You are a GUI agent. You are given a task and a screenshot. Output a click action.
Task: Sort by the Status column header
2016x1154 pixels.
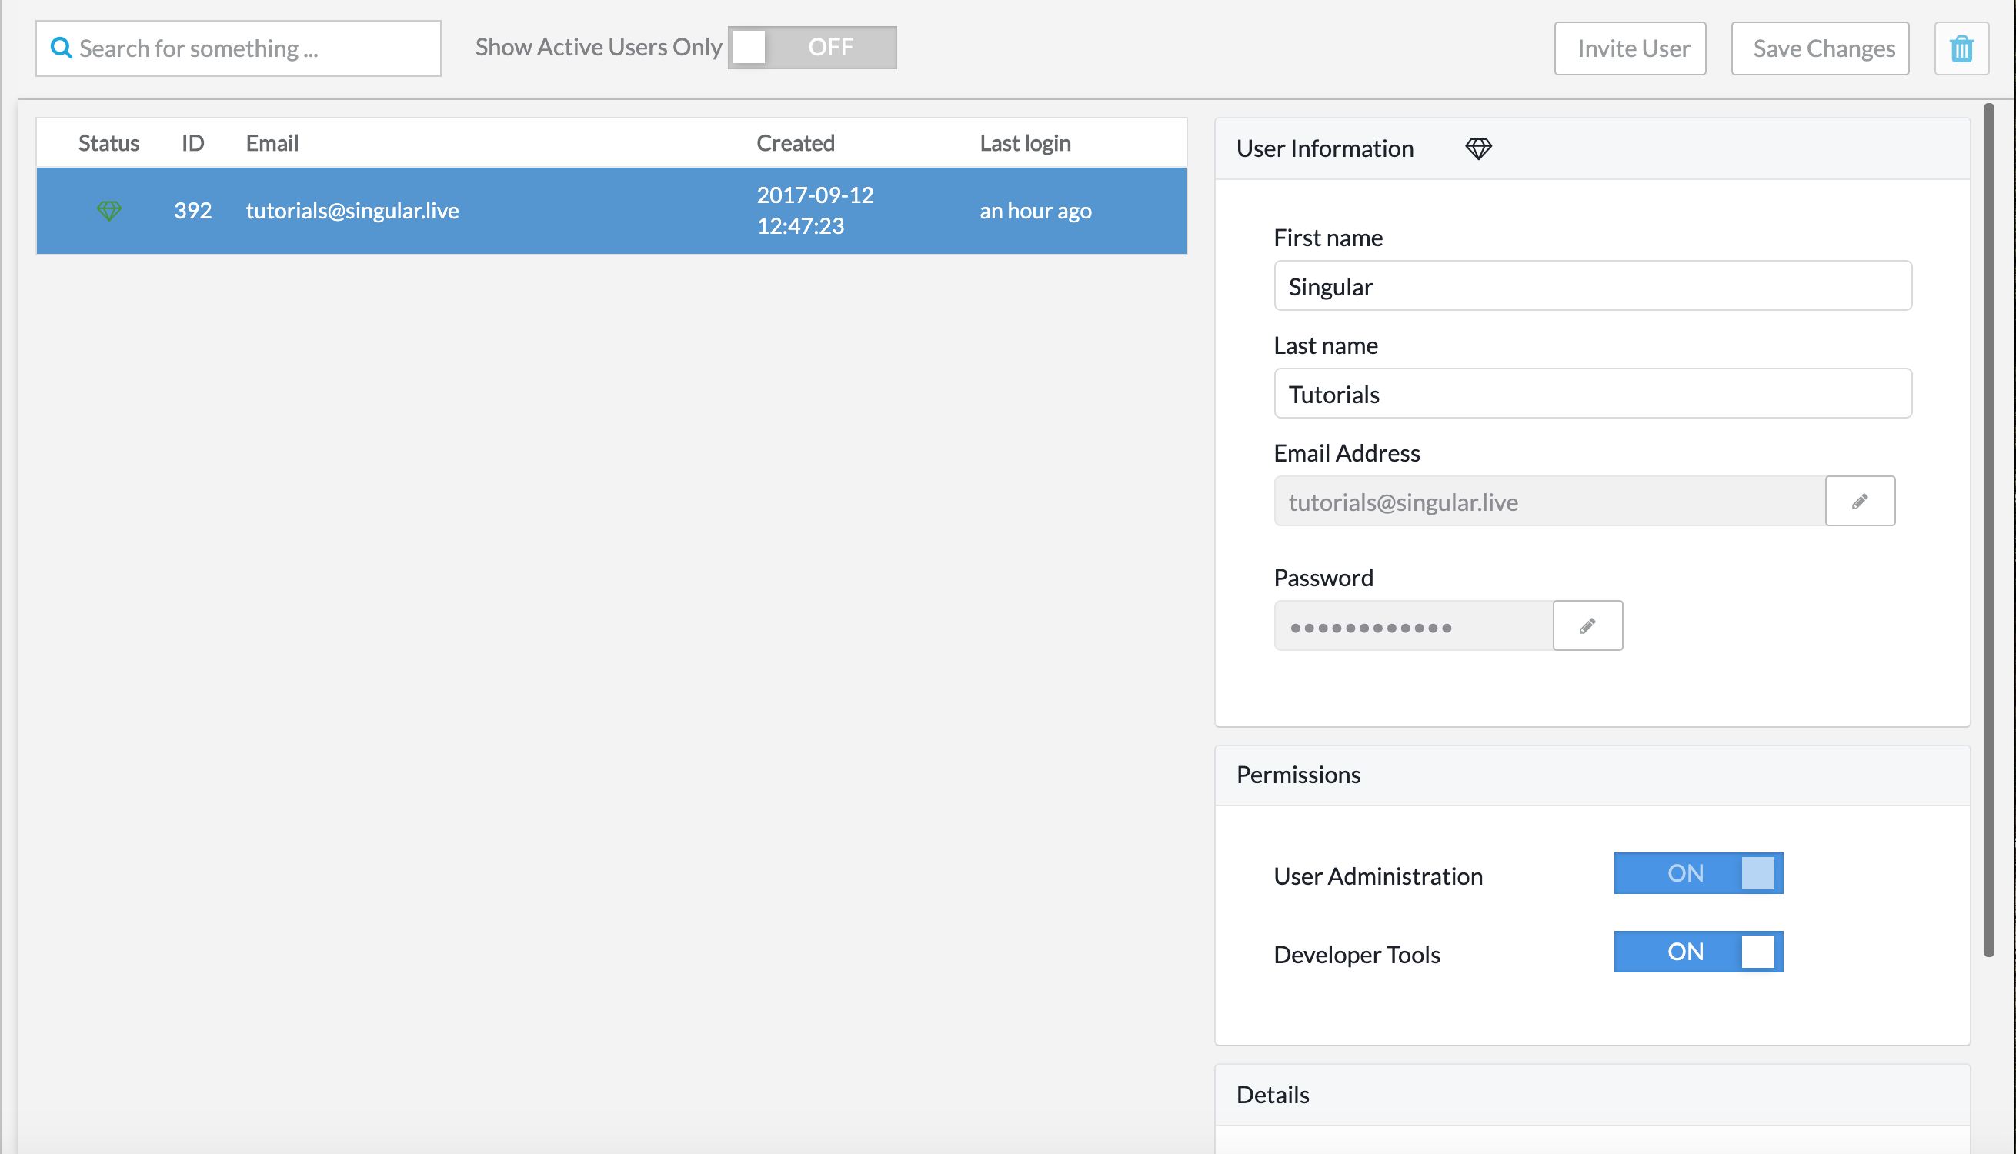click(108, 142)
